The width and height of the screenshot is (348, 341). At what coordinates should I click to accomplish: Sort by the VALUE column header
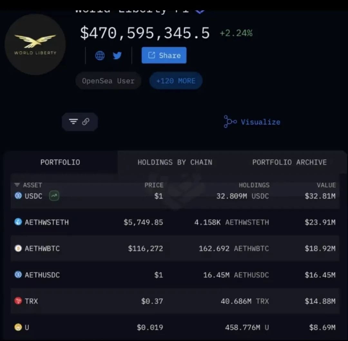pos(326,185)
